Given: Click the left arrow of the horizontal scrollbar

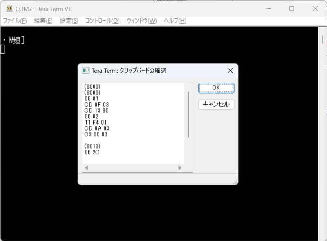Looking at the screenshot, I should [86, 167].
